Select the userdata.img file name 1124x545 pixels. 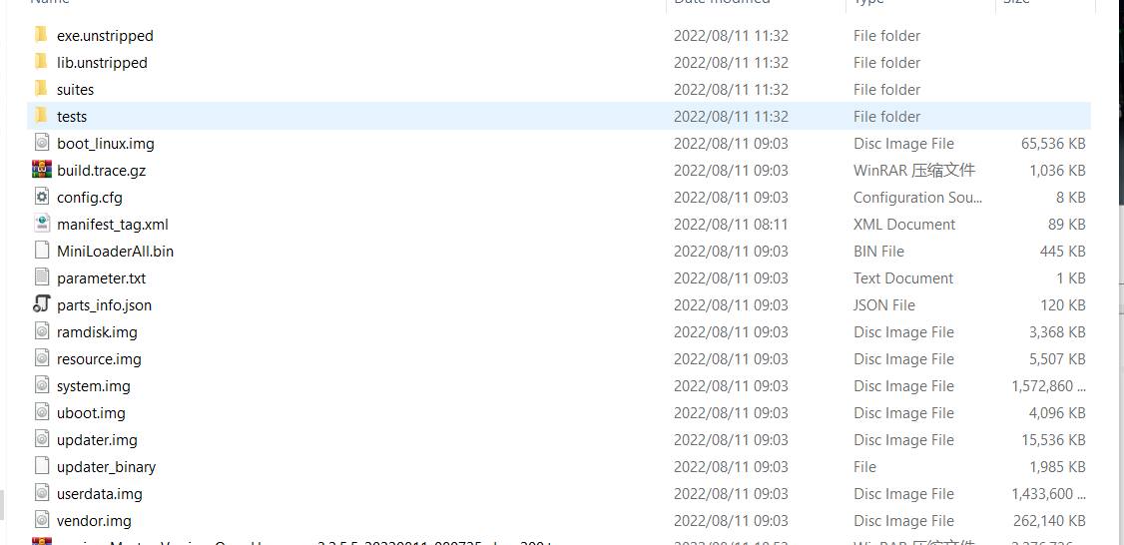[x=100, y=494]
